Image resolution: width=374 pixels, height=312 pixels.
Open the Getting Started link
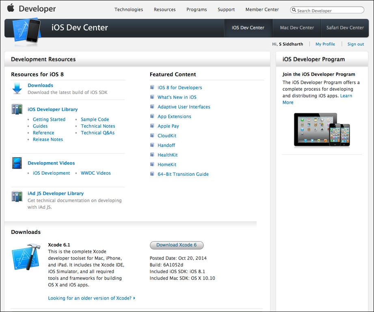tap(49, 119)
